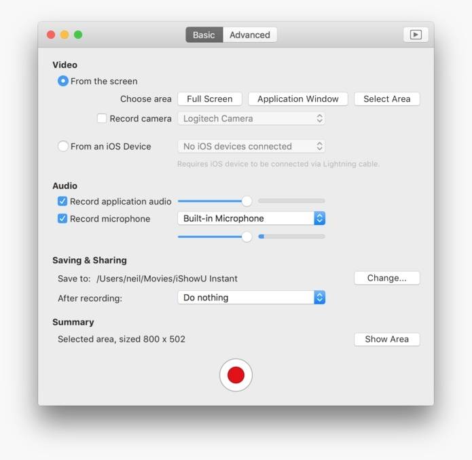Choose Application Window recording area

point(297,99)
